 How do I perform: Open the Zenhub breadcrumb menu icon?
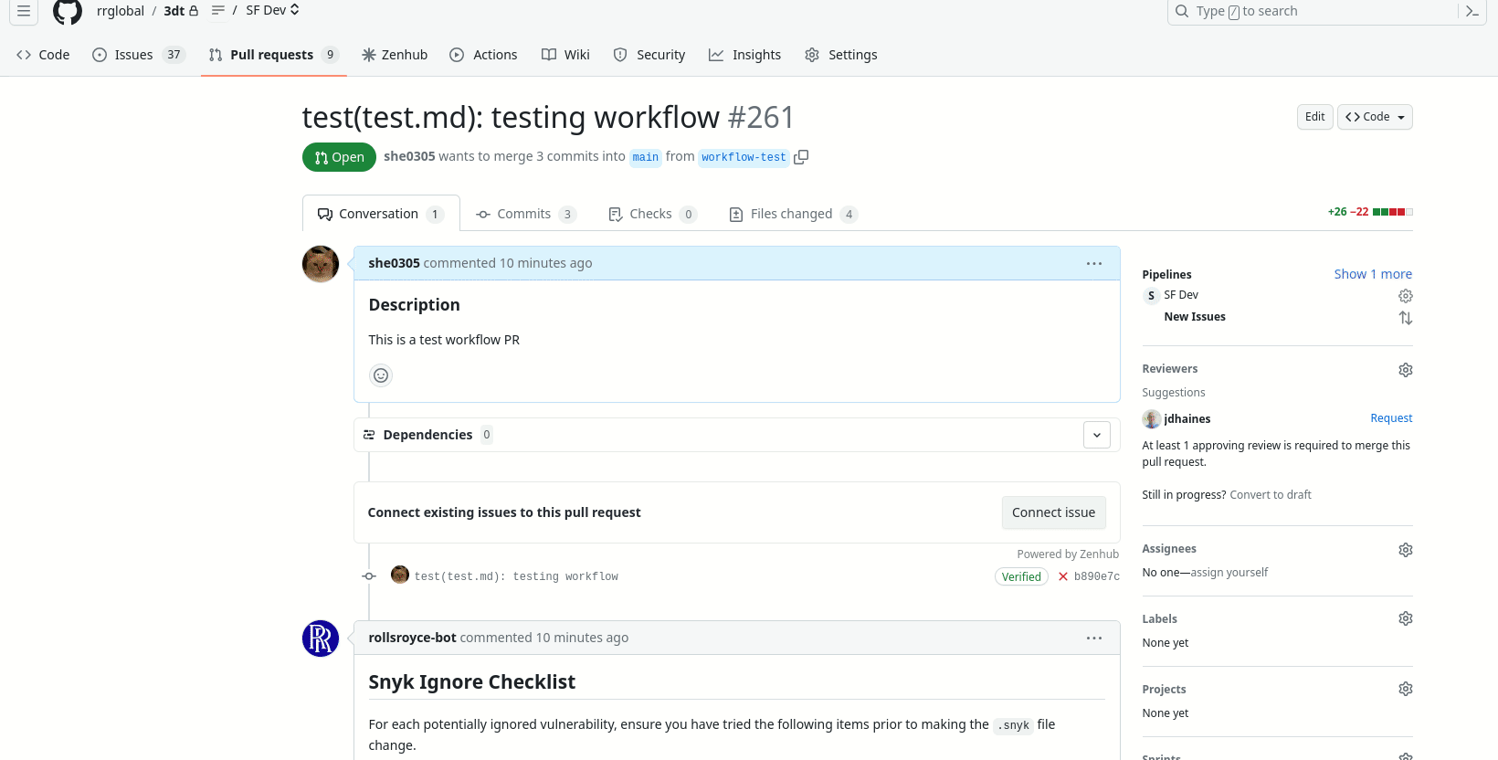point(217,10)
